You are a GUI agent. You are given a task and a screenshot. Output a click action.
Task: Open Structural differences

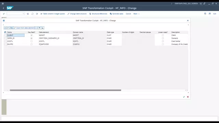click(98, 14)
